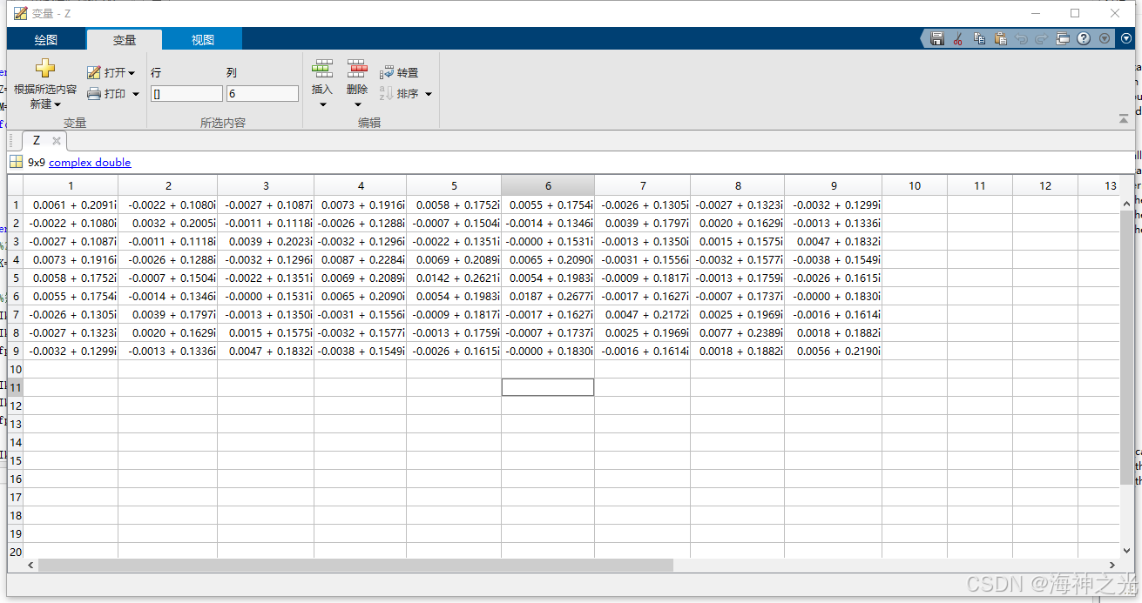Select column header 6
This screenshot has width=1142, height=603.
click(x=548, y=185)
